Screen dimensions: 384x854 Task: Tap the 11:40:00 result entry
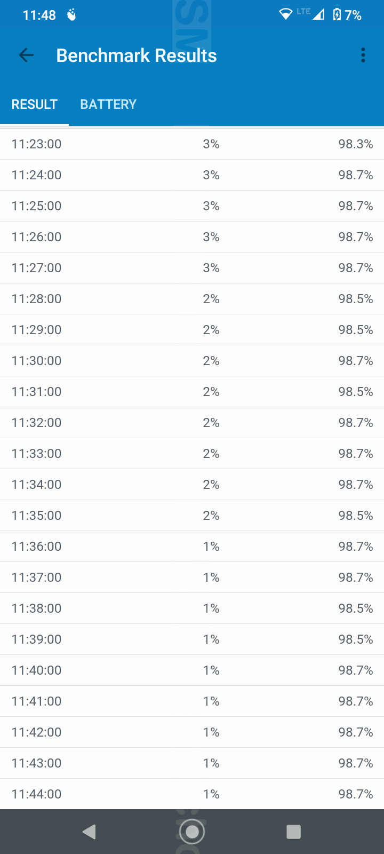tap(192, 670)
